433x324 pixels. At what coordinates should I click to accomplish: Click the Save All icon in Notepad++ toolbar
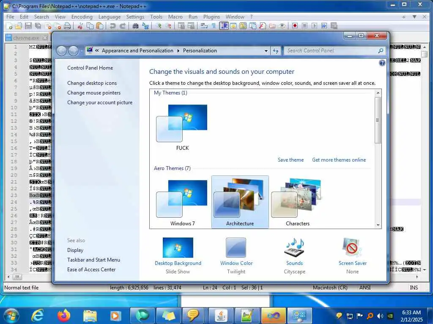pos(38,26)
